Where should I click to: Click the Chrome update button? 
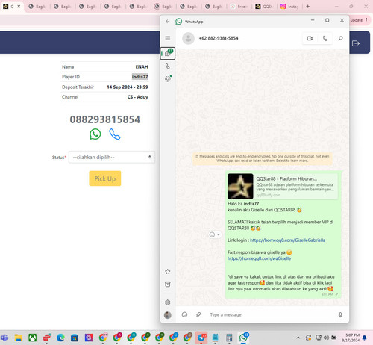point(357,20)
